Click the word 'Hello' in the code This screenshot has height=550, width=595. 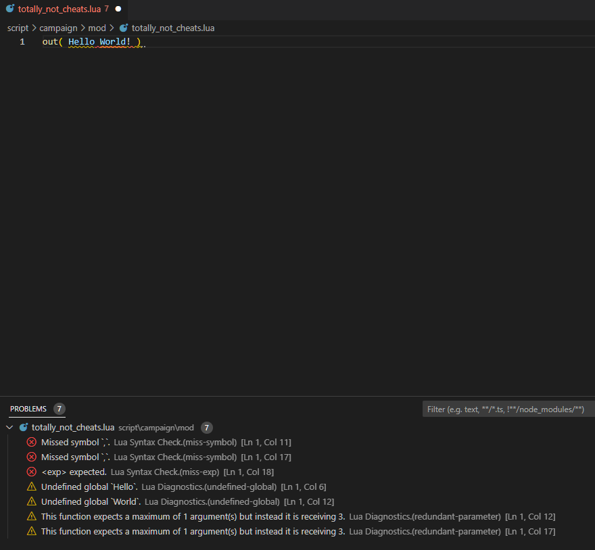click(x=81, y=42)
